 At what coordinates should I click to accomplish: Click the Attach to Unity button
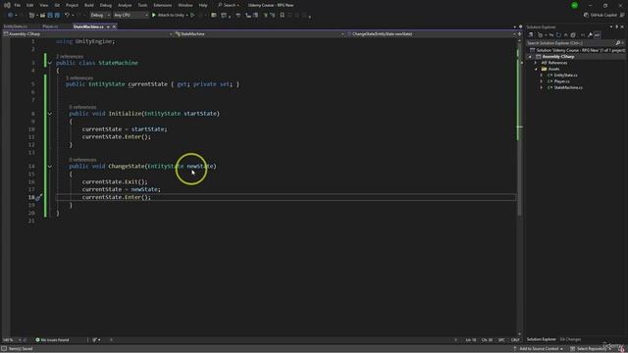[x=171, y=15]
